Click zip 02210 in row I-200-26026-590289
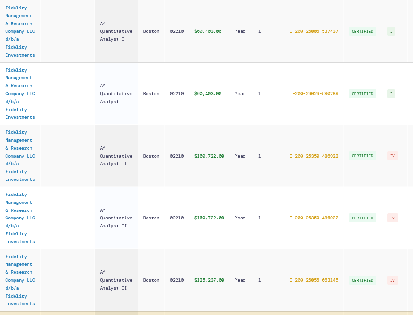 pyautogui.click(x=177, y=94)
